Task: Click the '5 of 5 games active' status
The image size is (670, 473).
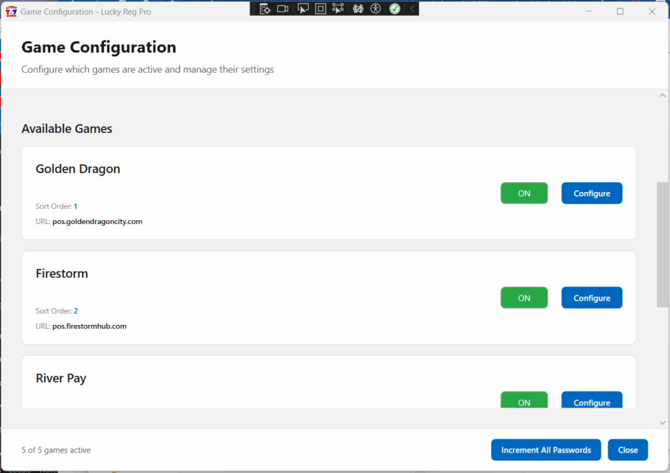Action: tap(56, 450)
